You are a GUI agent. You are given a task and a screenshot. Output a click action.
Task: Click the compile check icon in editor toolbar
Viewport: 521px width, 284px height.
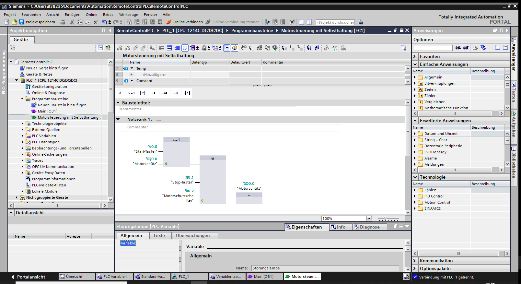275,48
